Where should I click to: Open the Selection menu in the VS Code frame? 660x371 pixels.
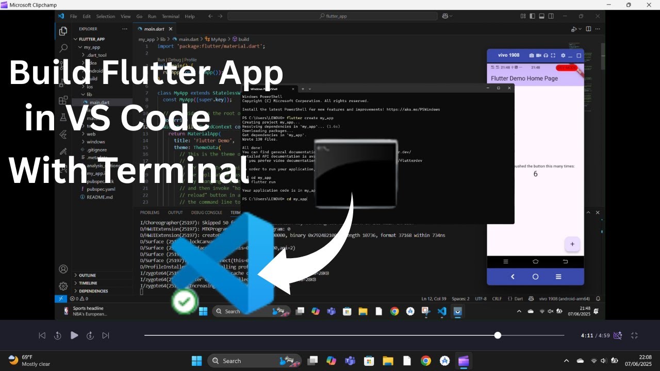click(x=106, y=16)
